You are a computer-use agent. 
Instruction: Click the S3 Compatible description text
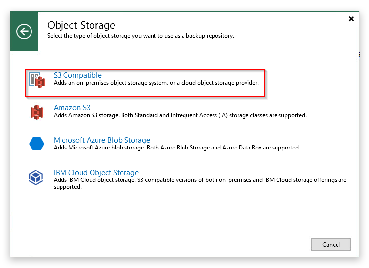point(156,83)
